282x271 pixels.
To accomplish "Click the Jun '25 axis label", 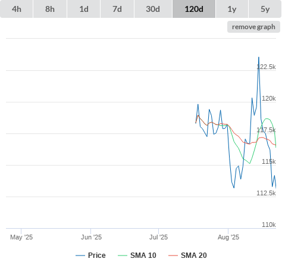I will click(91, 237).
